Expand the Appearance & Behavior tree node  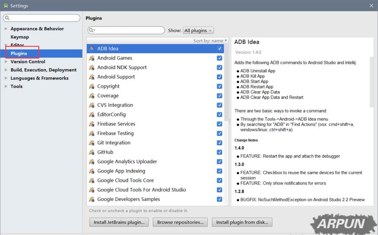[x=5, y=29]
